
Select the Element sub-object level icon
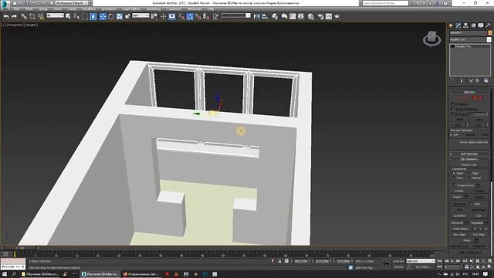pos(480,98)
